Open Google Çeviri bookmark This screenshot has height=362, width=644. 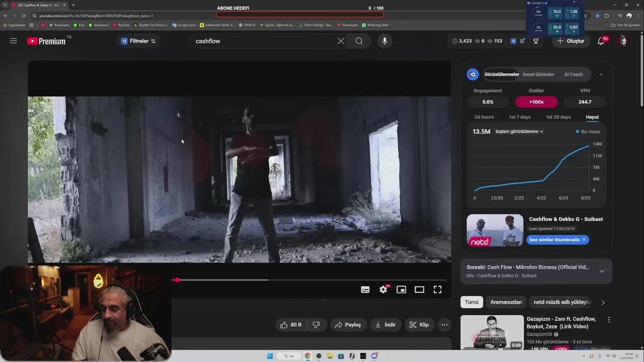184,25
